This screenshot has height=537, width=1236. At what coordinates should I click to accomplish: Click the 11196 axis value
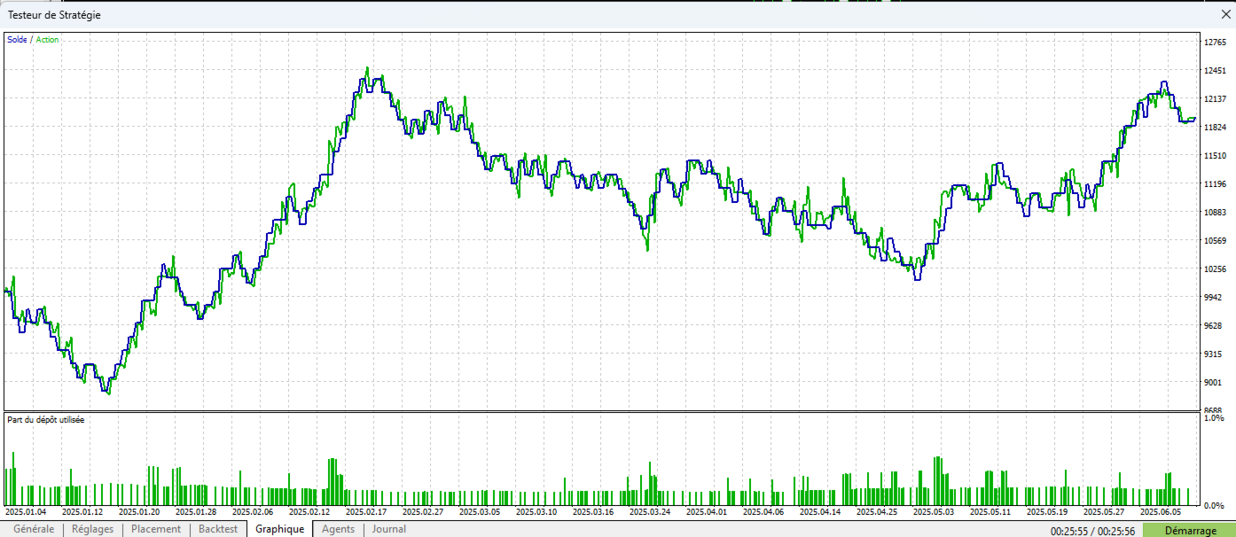1215,183
